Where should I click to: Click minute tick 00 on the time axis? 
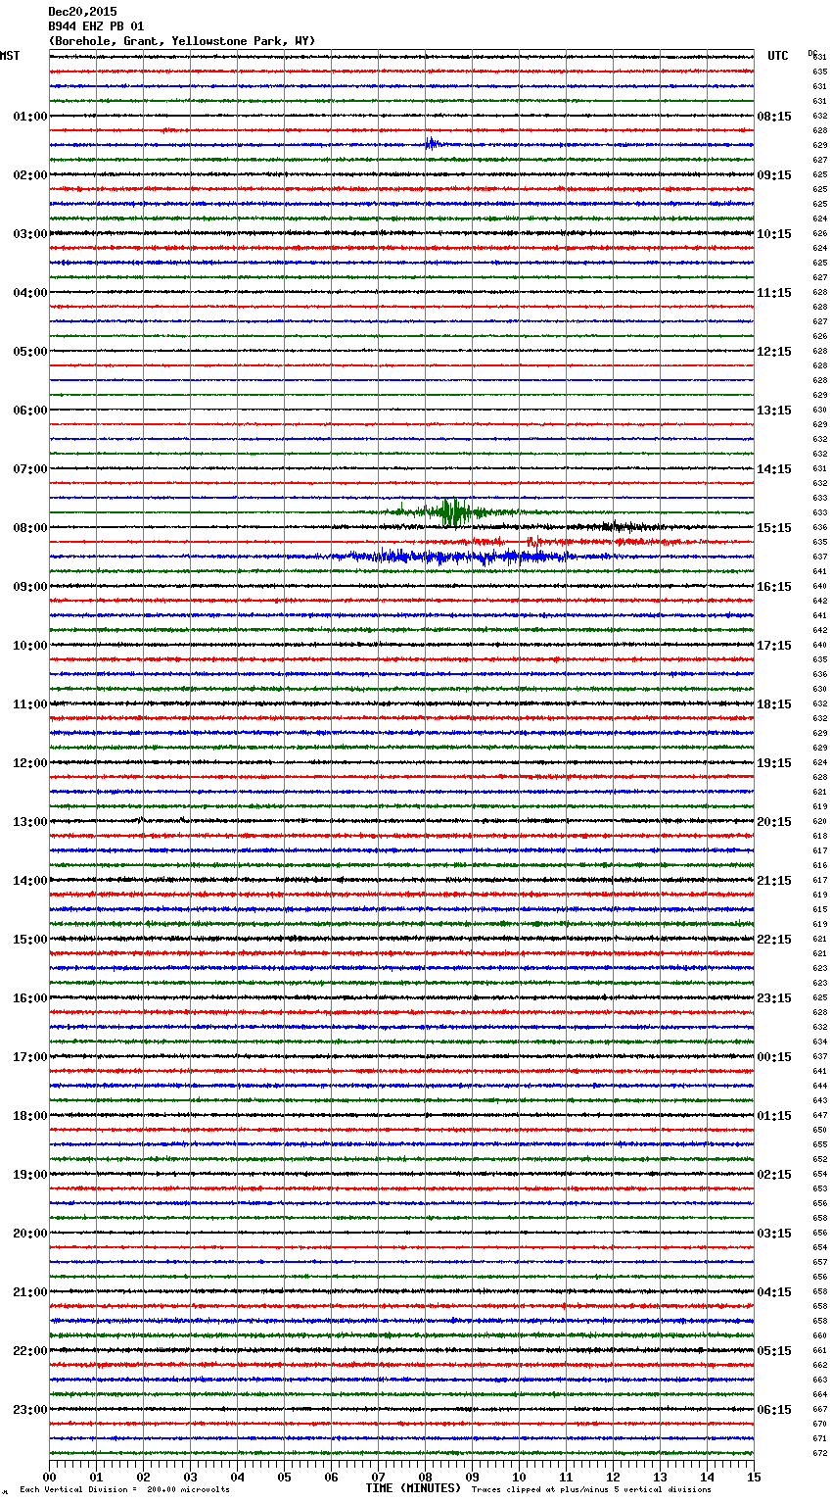point(49,1477)
